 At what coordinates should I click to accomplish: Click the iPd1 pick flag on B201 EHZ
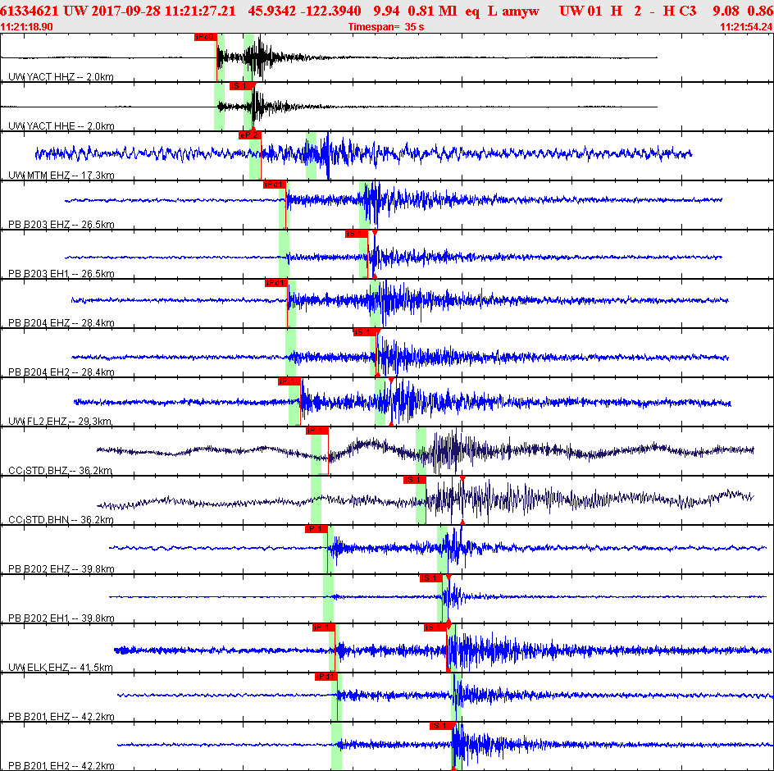click(x=326, y=677)
